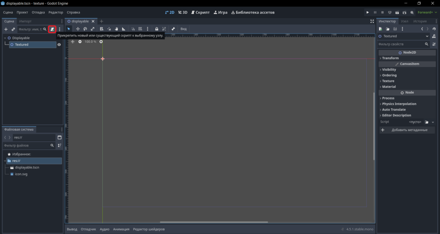Lock the selected node with the padlock icon
440x234 pixels.
156,29
